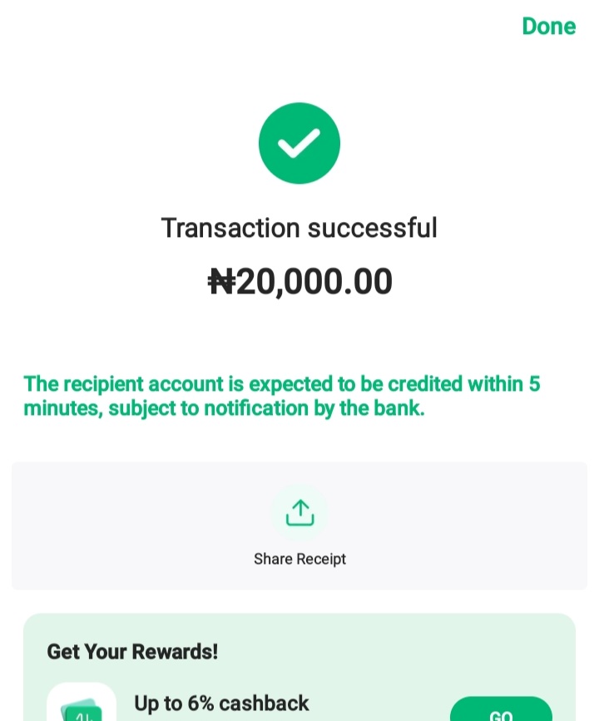Tap the Get Your Rewards! heading

(132, 652)
